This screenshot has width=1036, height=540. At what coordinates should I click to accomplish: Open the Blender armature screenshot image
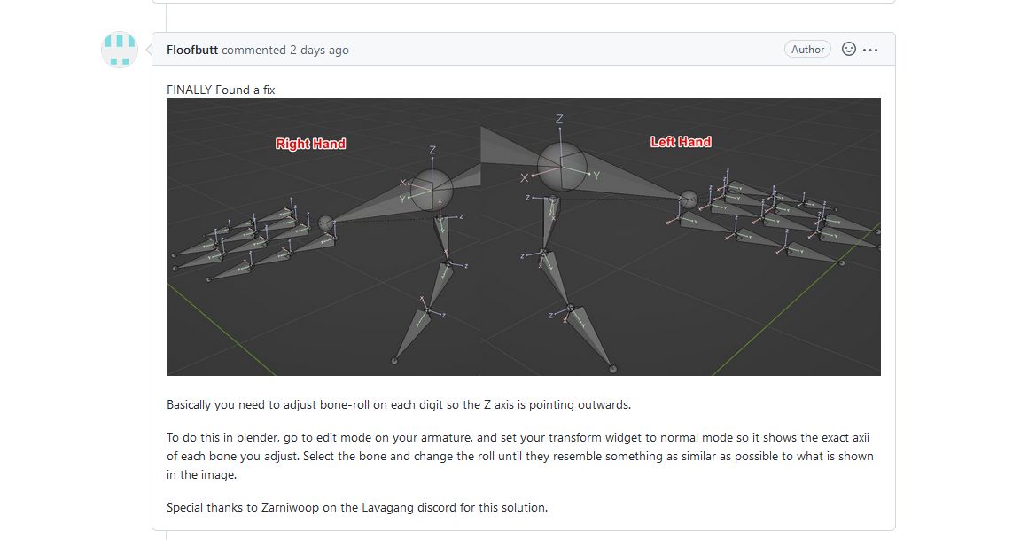[523, 238]
